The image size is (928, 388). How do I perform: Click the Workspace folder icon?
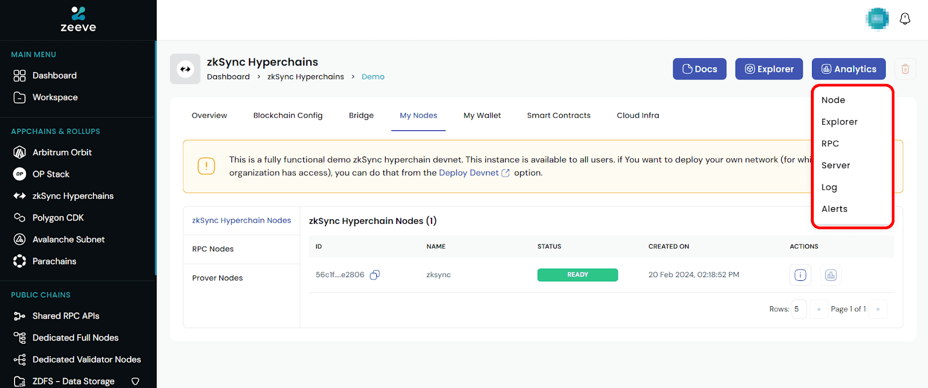pos(20,97)
